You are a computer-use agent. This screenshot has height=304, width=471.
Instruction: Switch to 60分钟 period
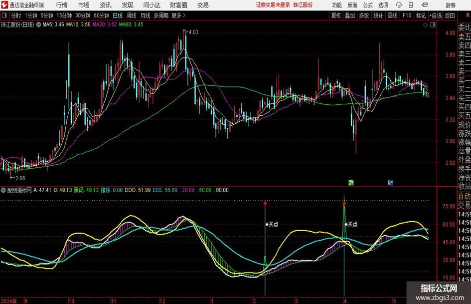pyautogui.click(x=101, y=15)
